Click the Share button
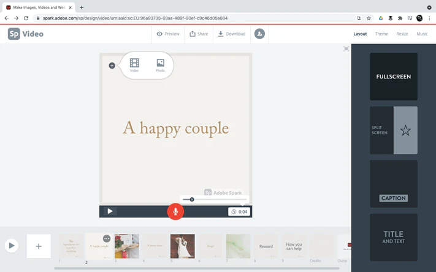Image resolution: width=436 pixels, height=272 pixels. 199,34
